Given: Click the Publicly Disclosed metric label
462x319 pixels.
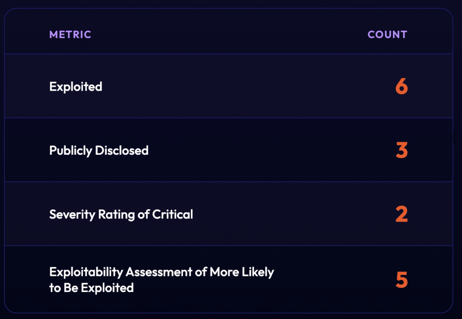Looking at the screenshot, I should [x=99, y=150].
